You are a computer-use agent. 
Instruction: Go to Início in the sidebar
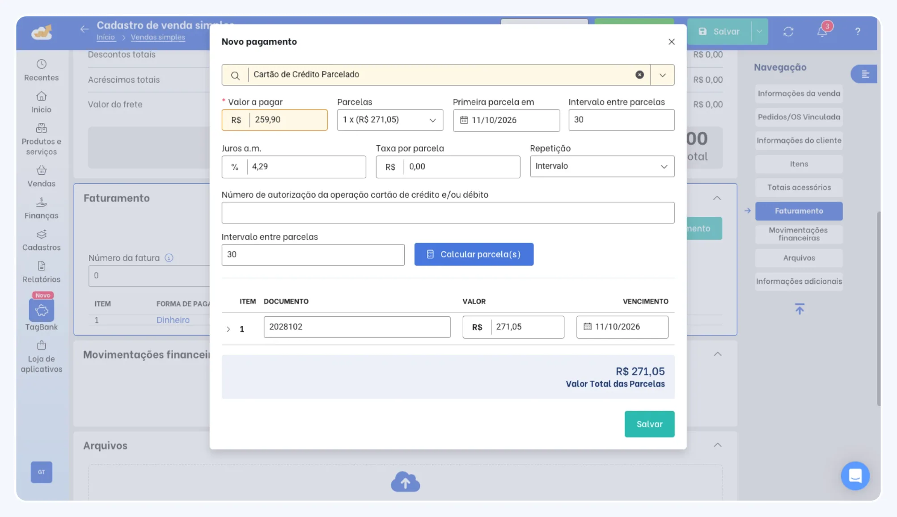coord(42,102)
